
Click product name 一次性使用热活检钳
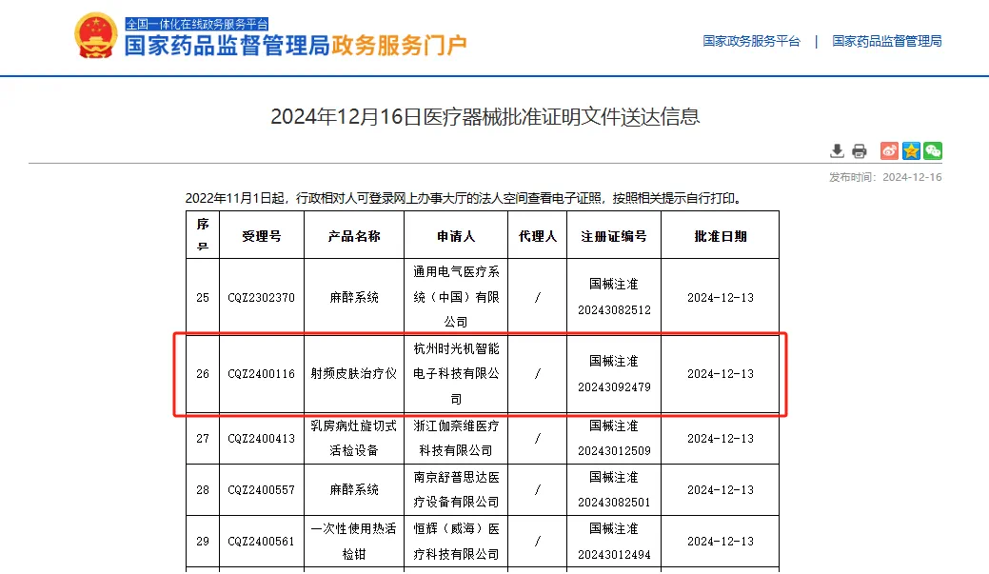point(354,542)
